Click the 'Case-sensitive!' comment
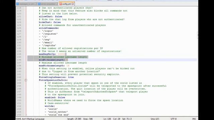This screenshot has height=120, width=214. [57, 103]
